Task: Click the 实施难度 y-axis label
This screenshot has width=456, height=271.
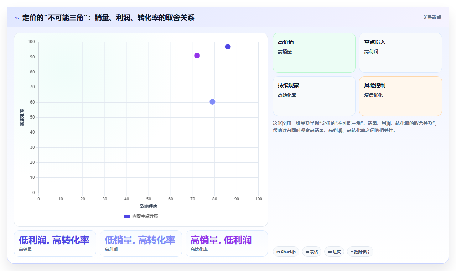Action: (x=22, y=118)
